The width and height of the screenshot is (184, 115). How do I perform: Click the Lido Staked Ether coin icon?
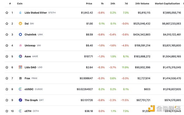click(21, 13)
